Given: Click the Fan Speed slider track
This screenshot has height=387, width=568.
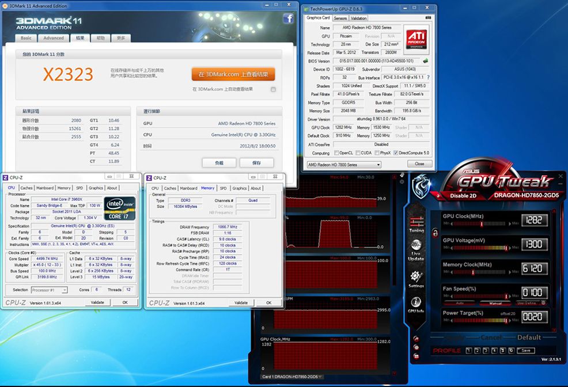Looking at the screenshot, I should click(480, 296).
